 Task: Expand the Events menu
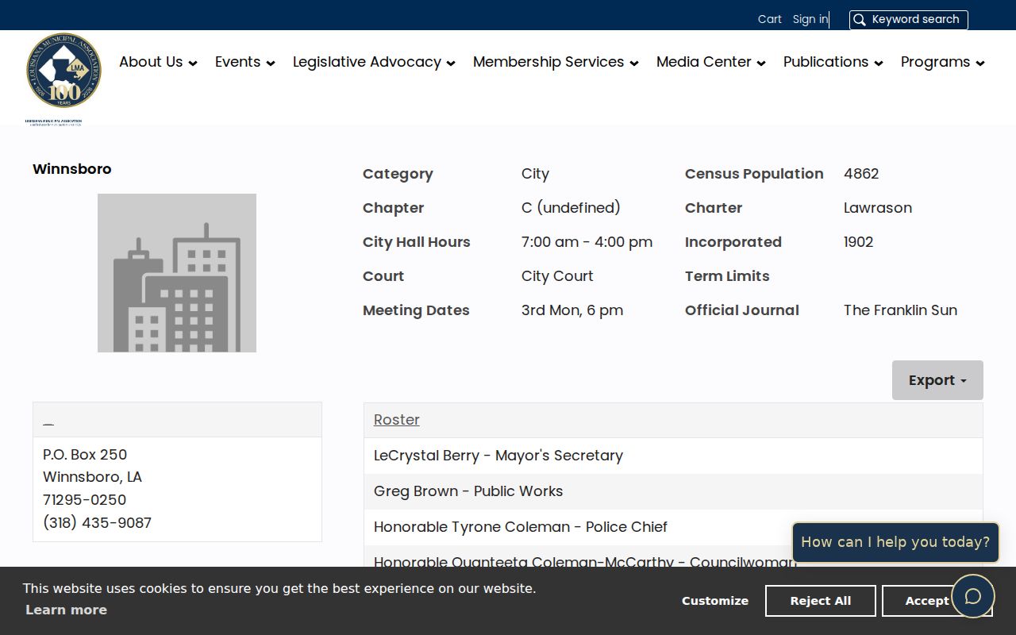(245, 62)
